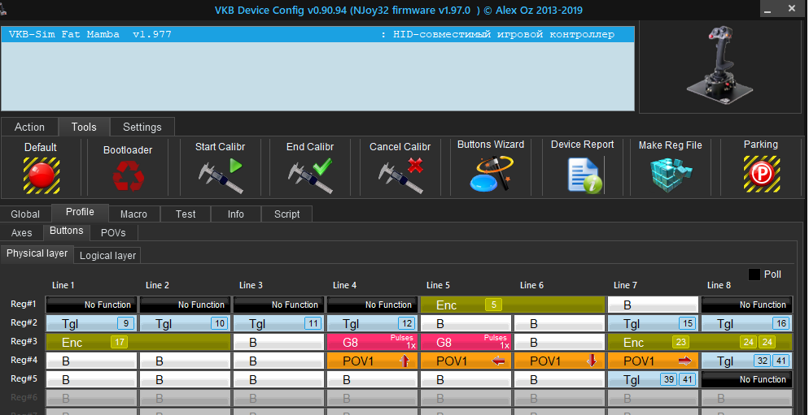Viewport: 809px width, 415px height.
Task: Open the Script tab
Action: (286, 214)
